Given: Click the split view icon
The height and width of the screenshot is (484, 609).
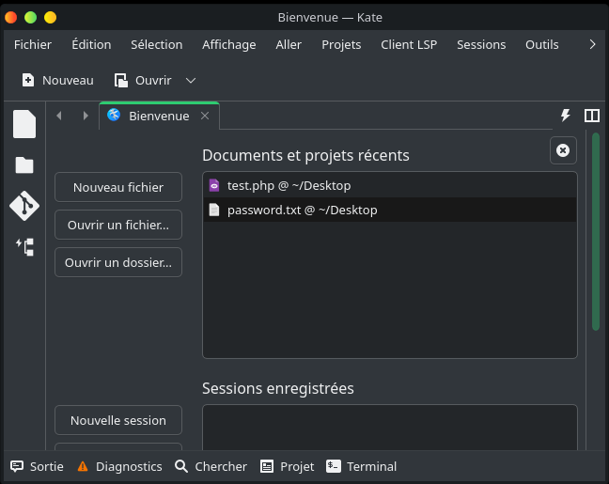Looking at the screenshot, I should (592, 116).
